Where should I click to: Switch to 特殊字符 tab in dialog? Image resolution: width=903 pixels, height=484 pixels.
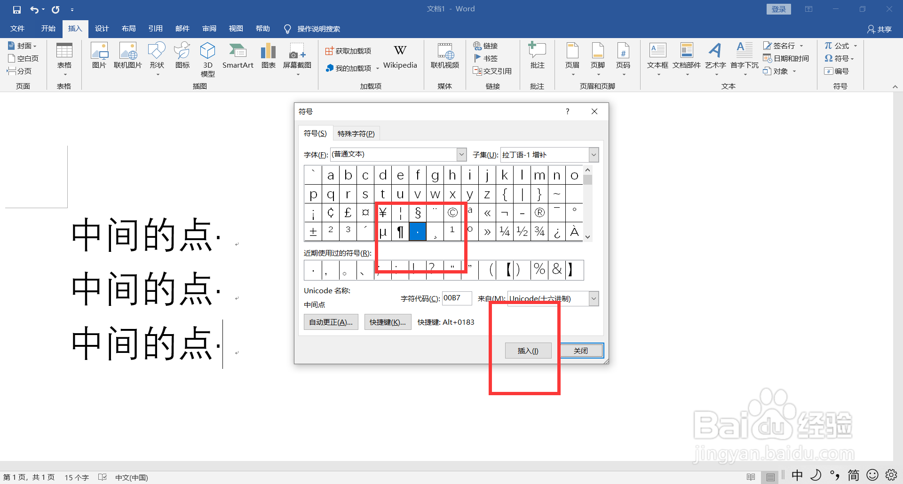click(x=356, y=133)
